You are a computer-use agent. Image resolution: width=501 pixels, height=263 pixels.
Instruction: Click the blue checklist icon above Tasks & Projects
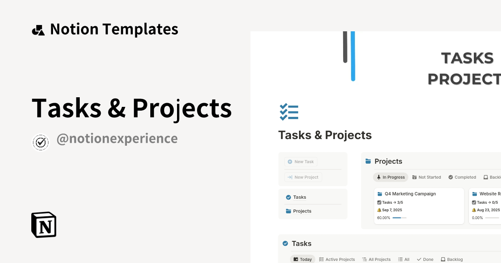coord(289,111)
